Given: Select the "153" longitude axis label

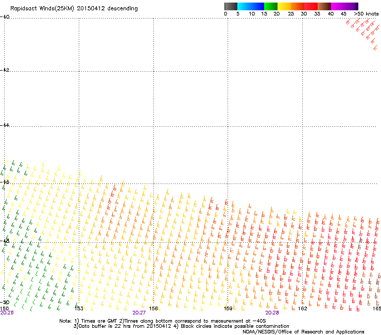Looking at the screenshot, I should (79, 309).
